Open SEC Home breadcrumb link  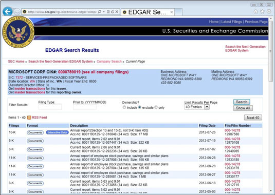[16, 62]
